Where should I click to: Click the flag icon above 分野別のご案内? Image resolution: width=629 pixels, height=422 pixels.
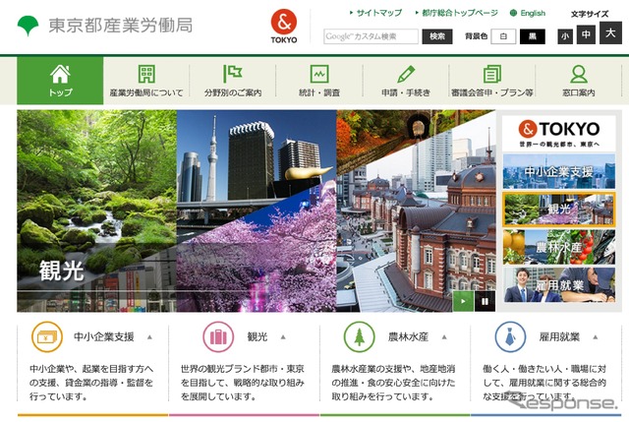pyautogui.click(x=233, y=74)
